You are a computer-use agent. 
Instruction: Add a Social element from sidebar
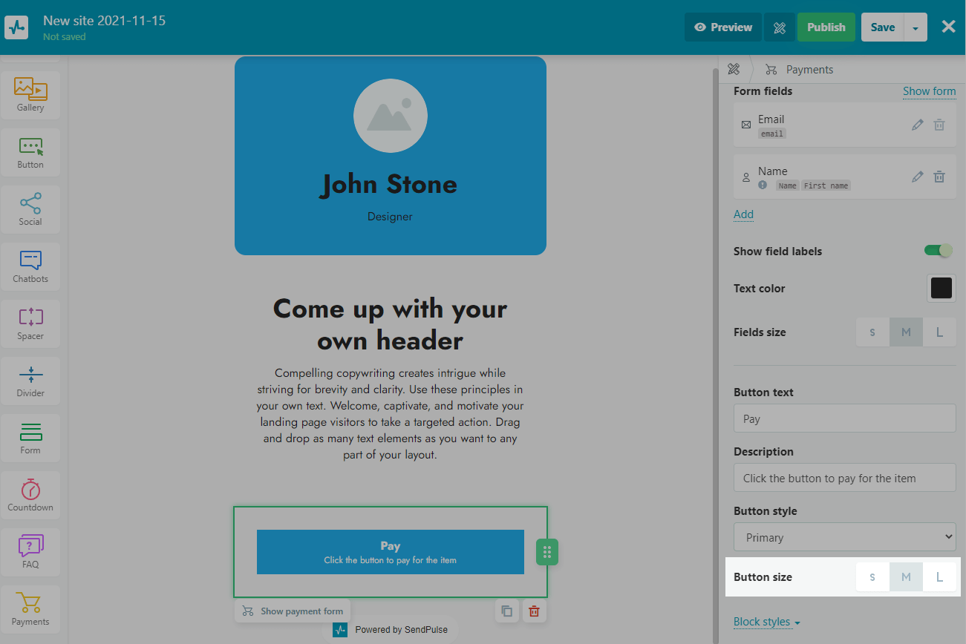[30, 208]
